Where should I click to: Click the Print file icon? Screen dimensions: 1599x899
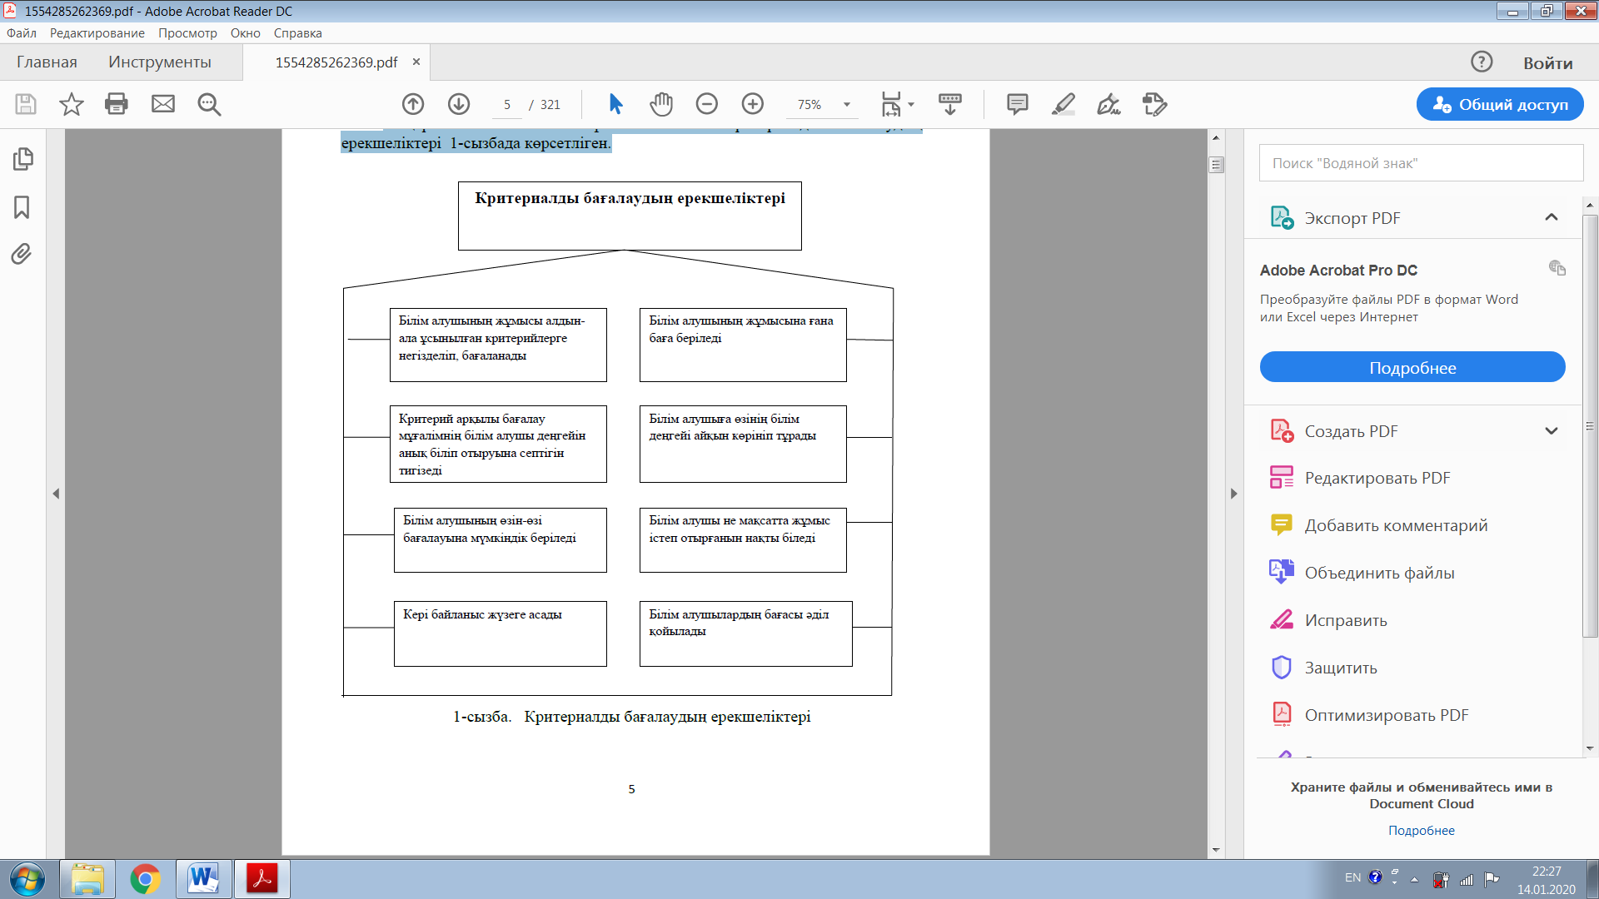pos(117,104)
